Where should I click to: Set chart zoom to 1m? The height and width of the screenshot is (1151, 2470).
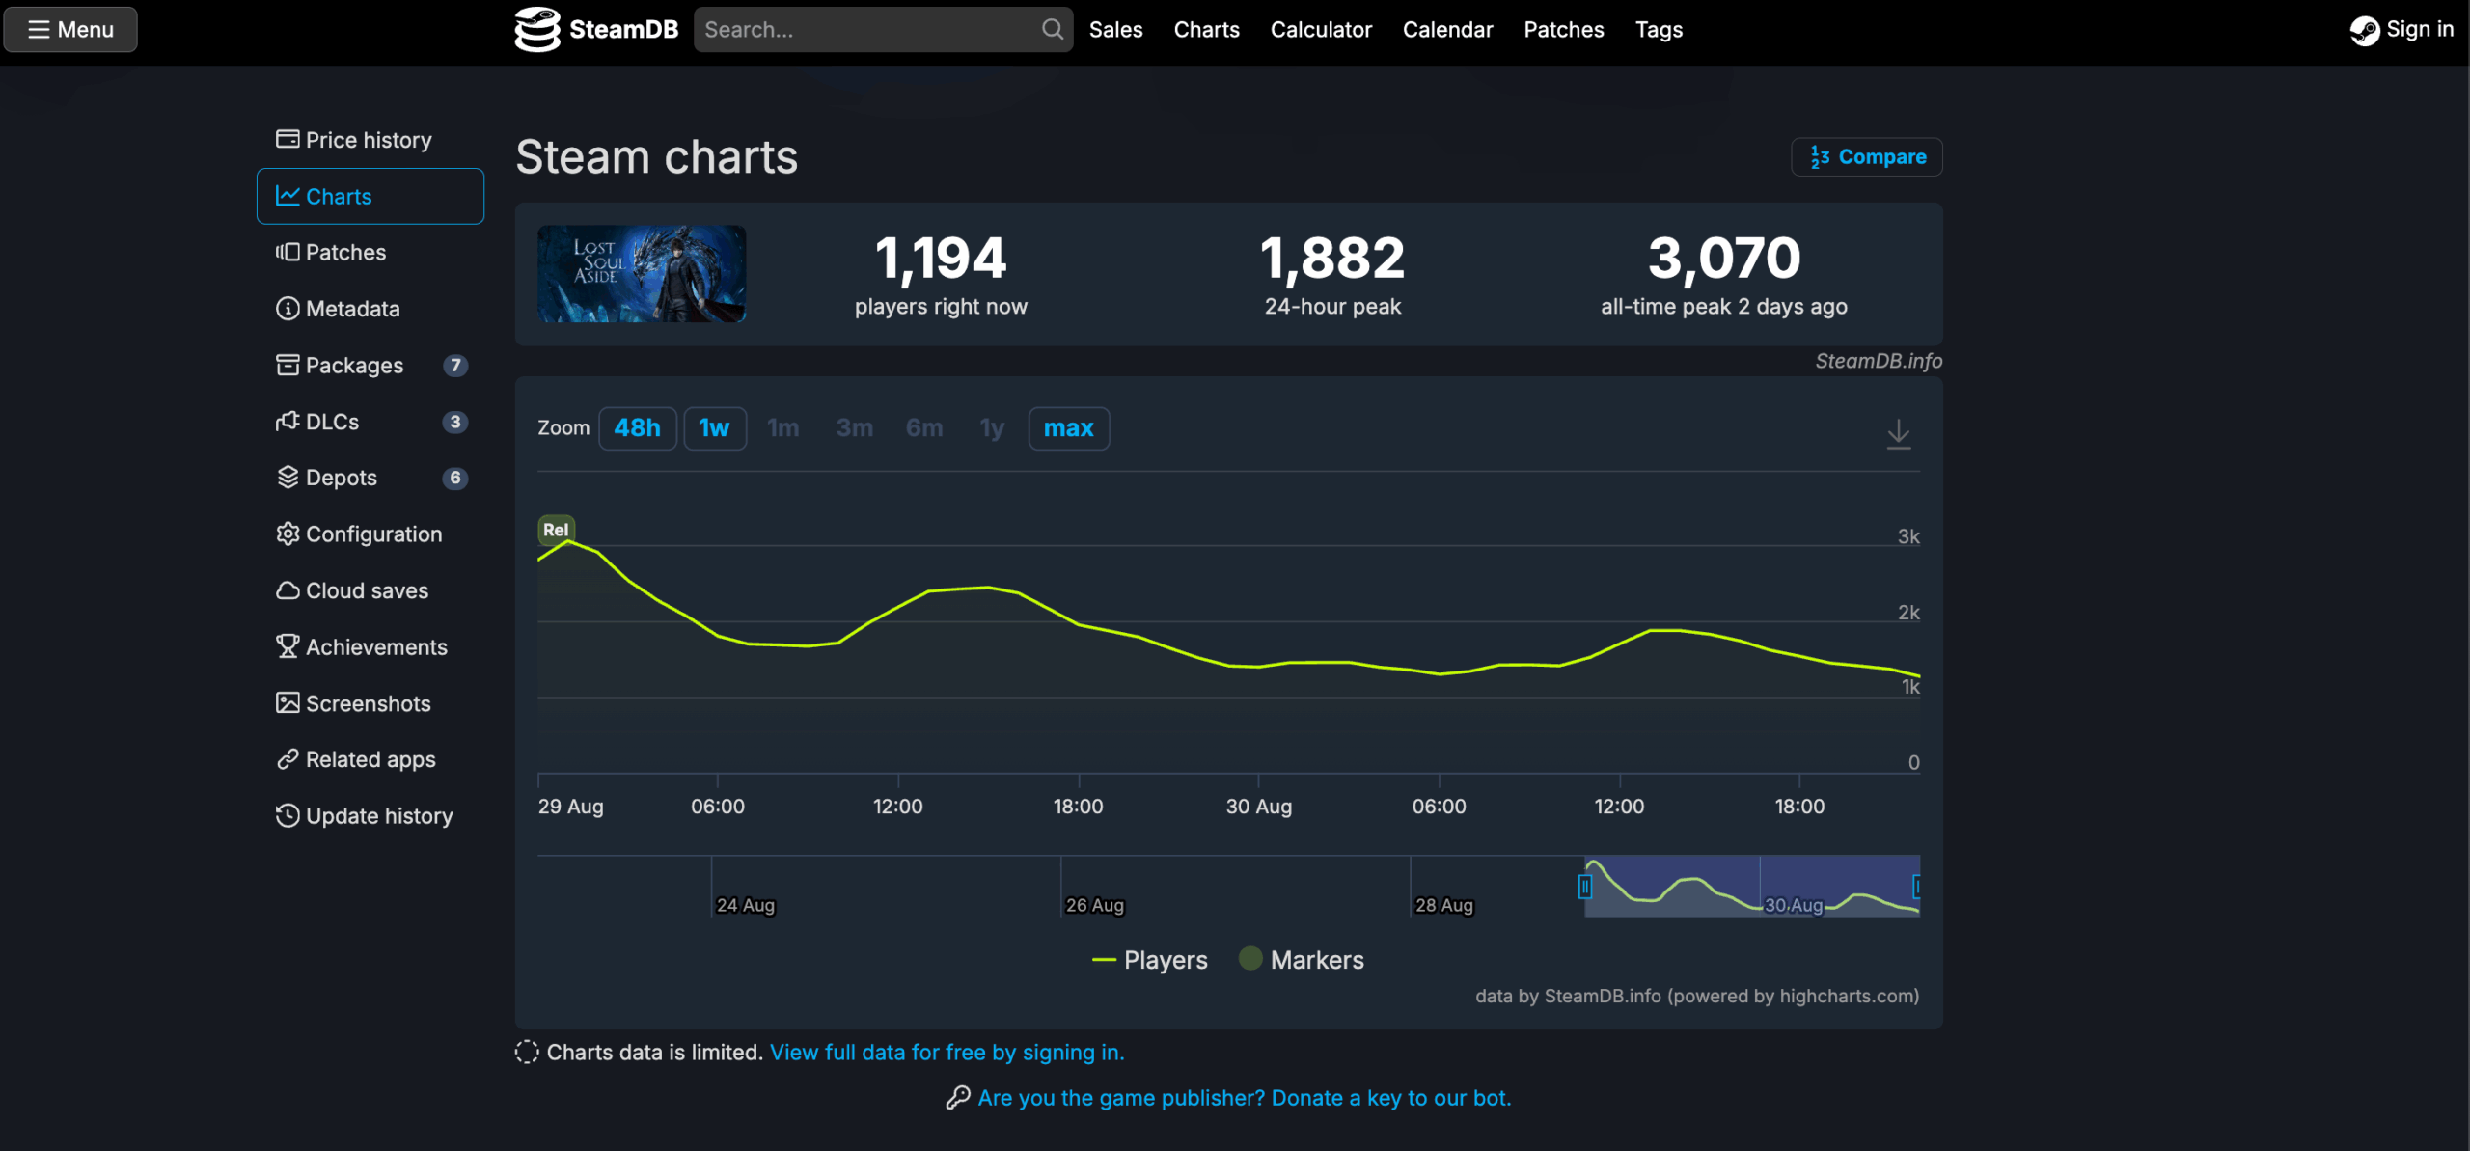pos(783,427)
